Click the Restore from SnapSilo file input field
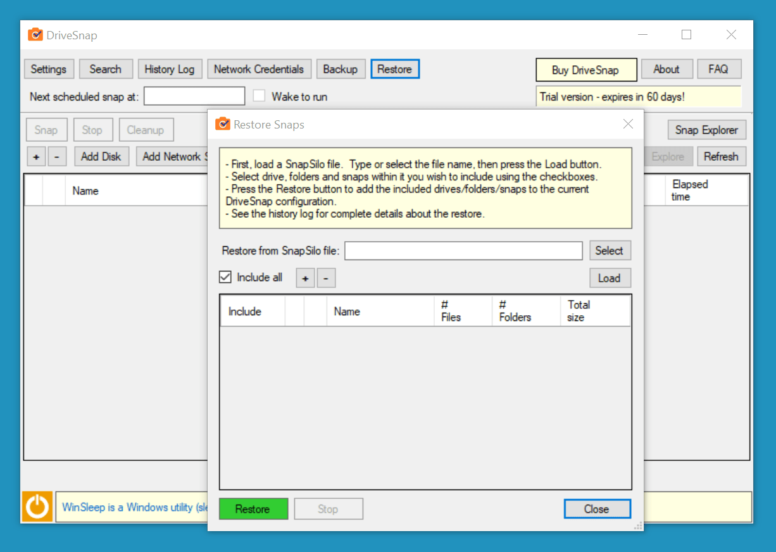Screen dimensions: 776x552 (463, 250)
